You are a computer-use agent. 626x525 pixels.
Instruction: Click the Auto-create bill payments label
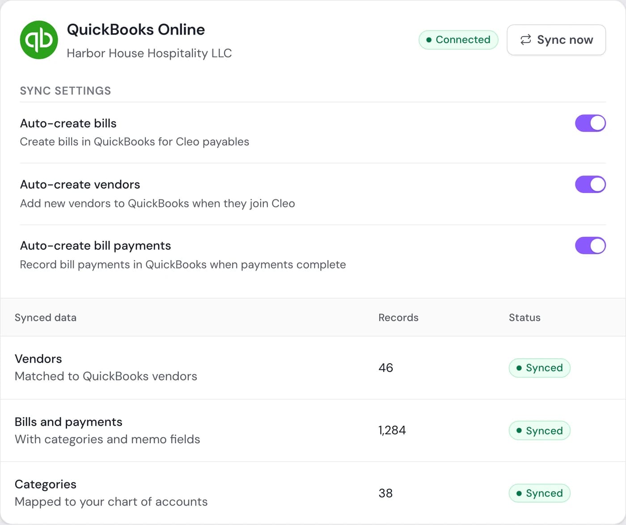click(x=96, y=246)
